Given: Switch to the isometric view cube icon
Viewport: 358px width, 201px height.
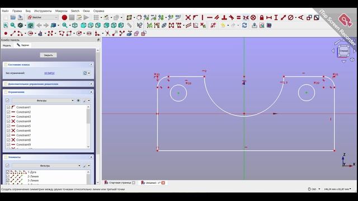Looking at the screenshot, I should click(x=75, y=26).
